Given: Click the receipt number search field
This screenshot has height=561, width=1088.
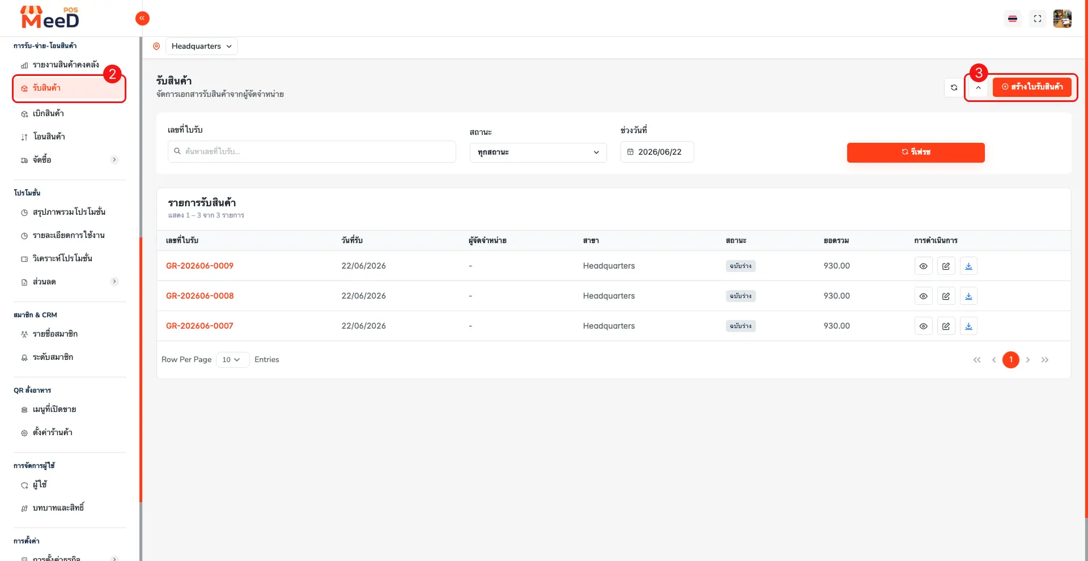Looking at the screenshot, I should point(312,151).
